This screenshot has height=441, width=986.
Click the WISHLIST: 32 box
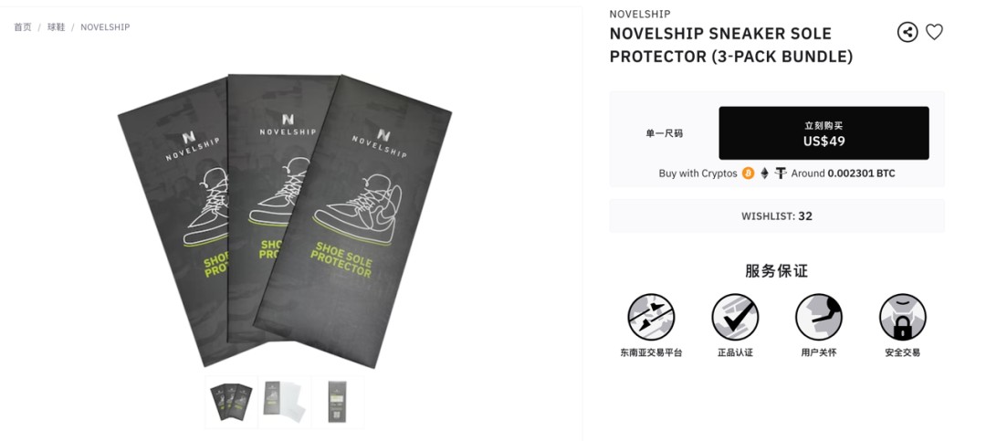pyautogui.click(x=777, y=215)
